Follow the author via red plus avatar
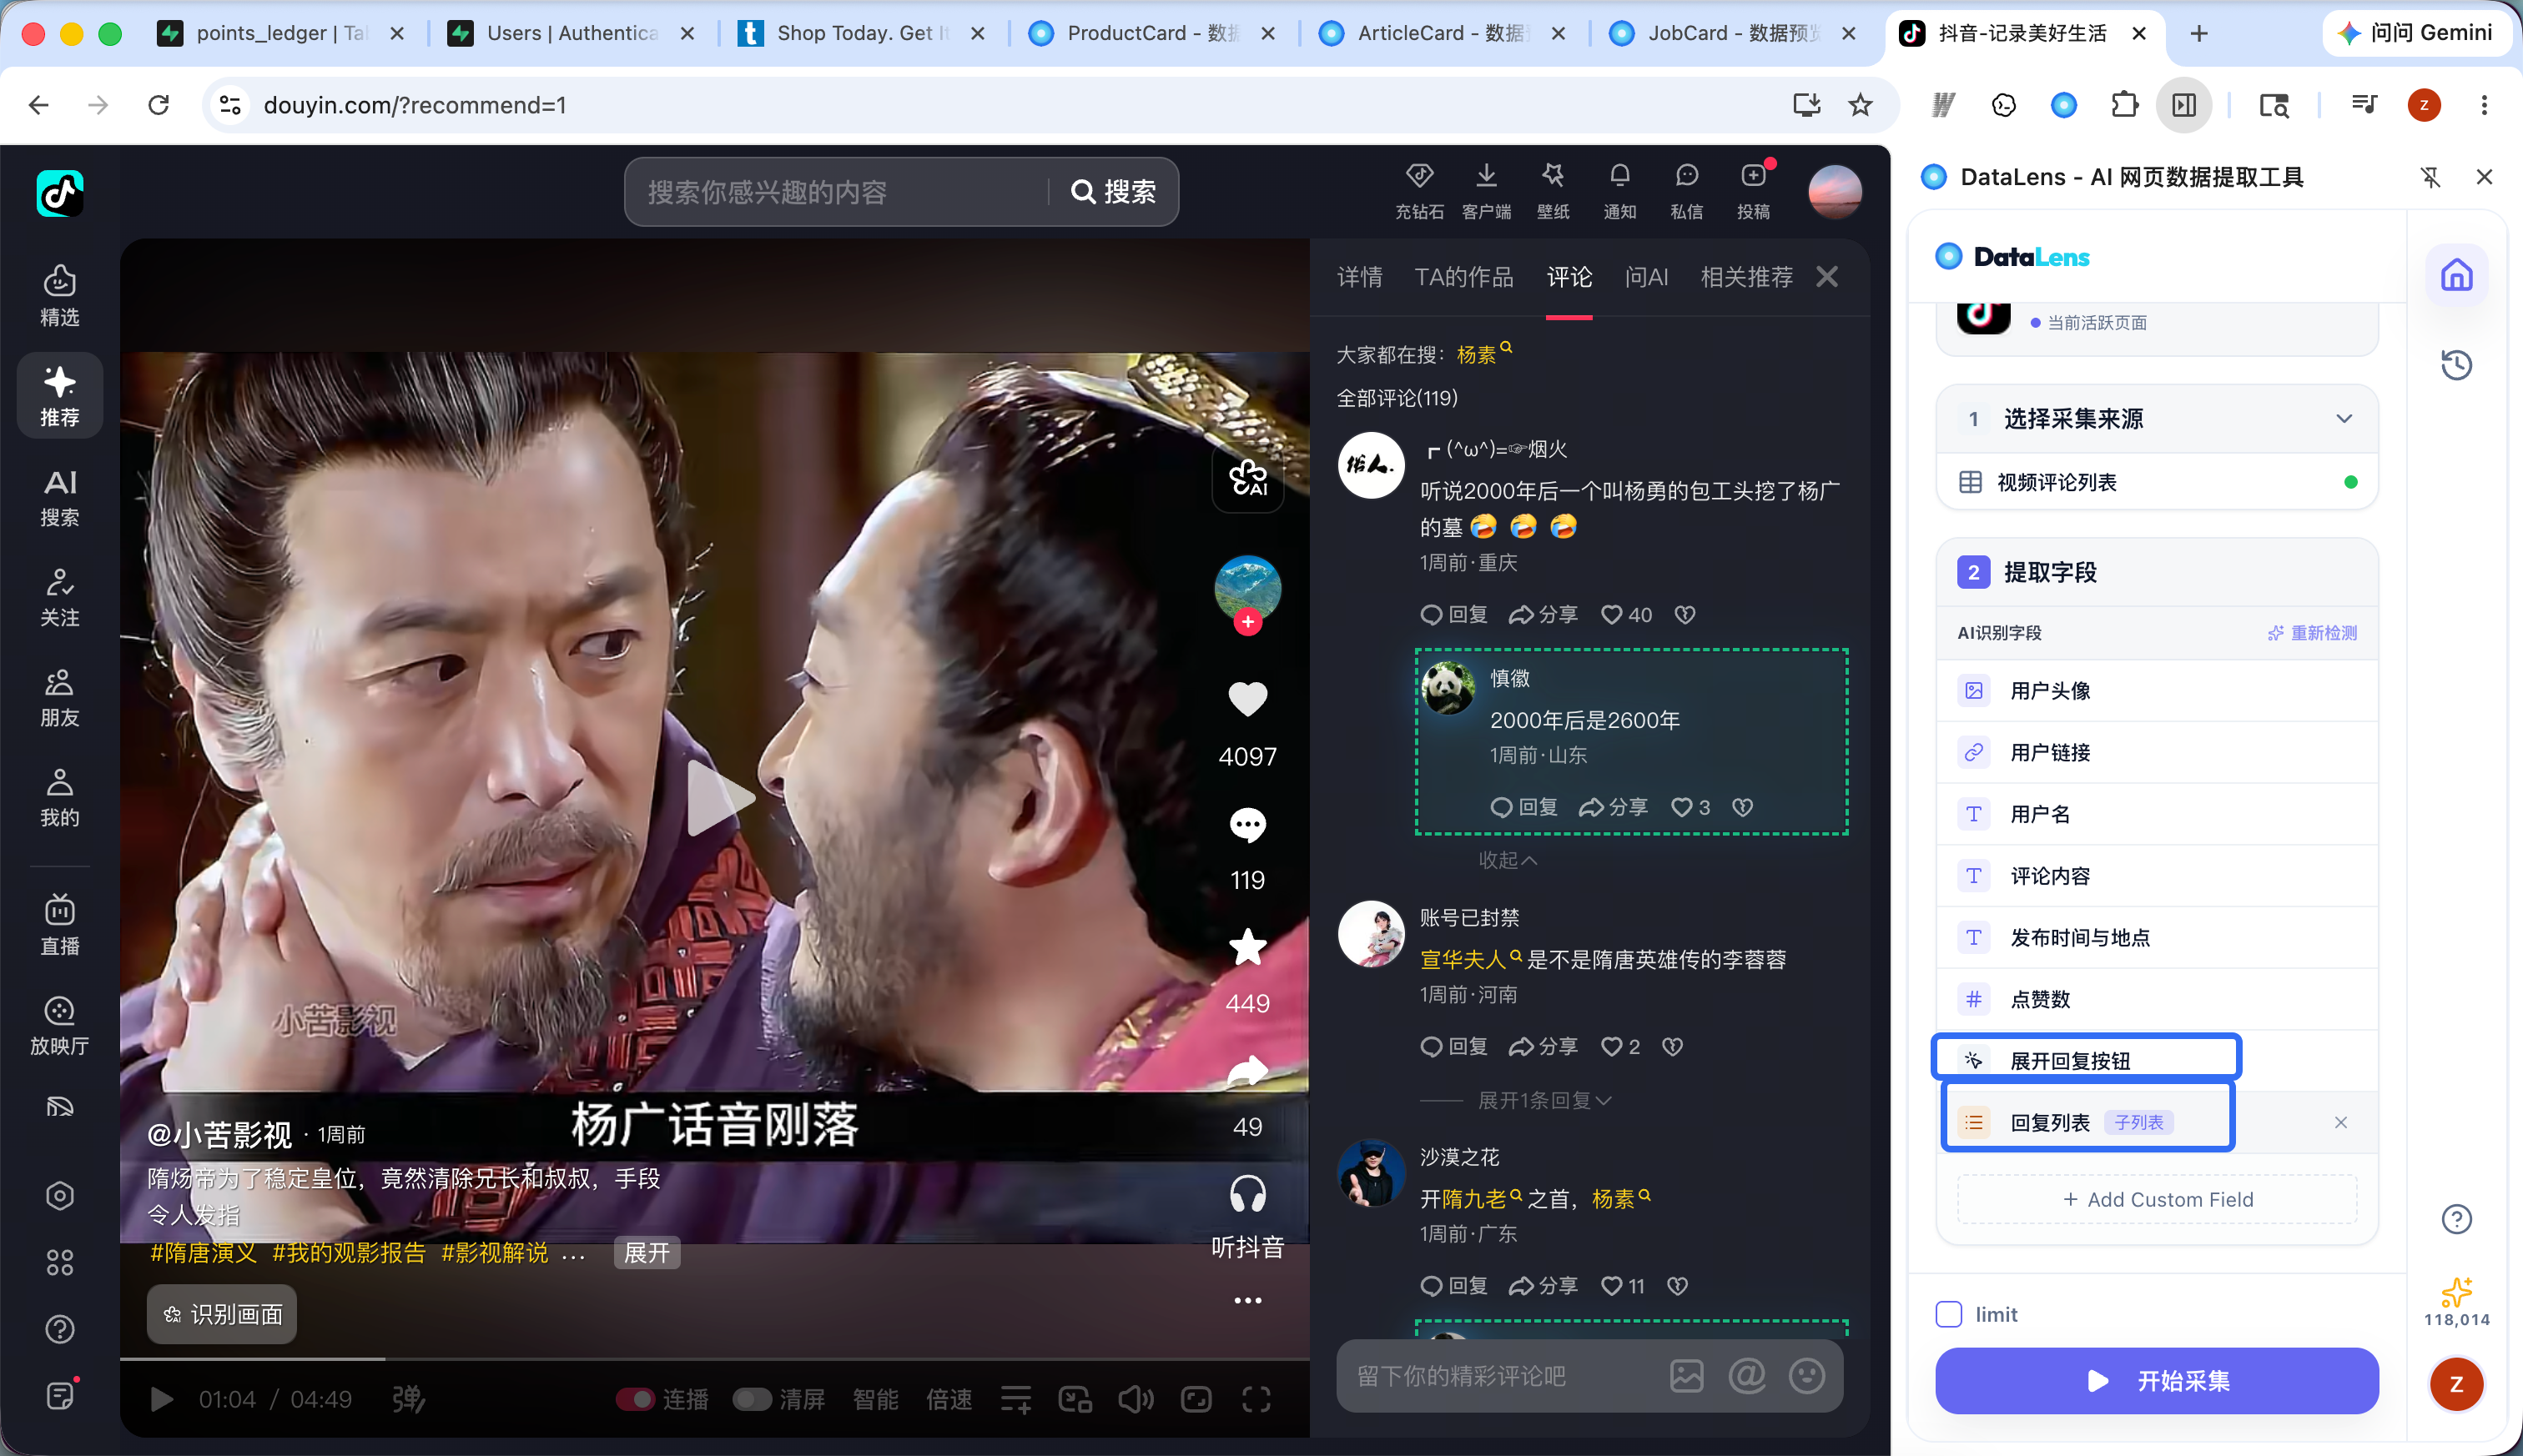The image size is (2523, 1456). (1247, 622)
